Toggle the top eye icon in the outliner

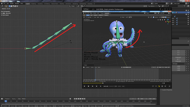coord(188,10)
